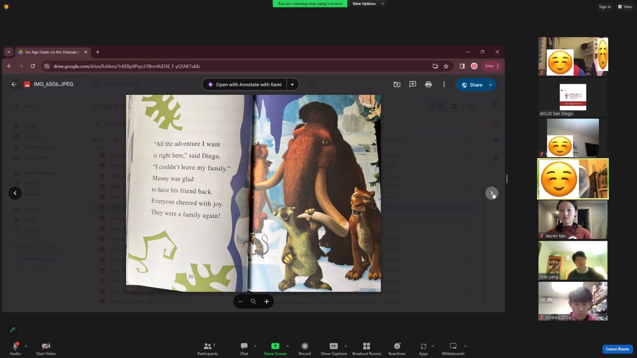Expand Share Screen options arrow

click(287, 346)
